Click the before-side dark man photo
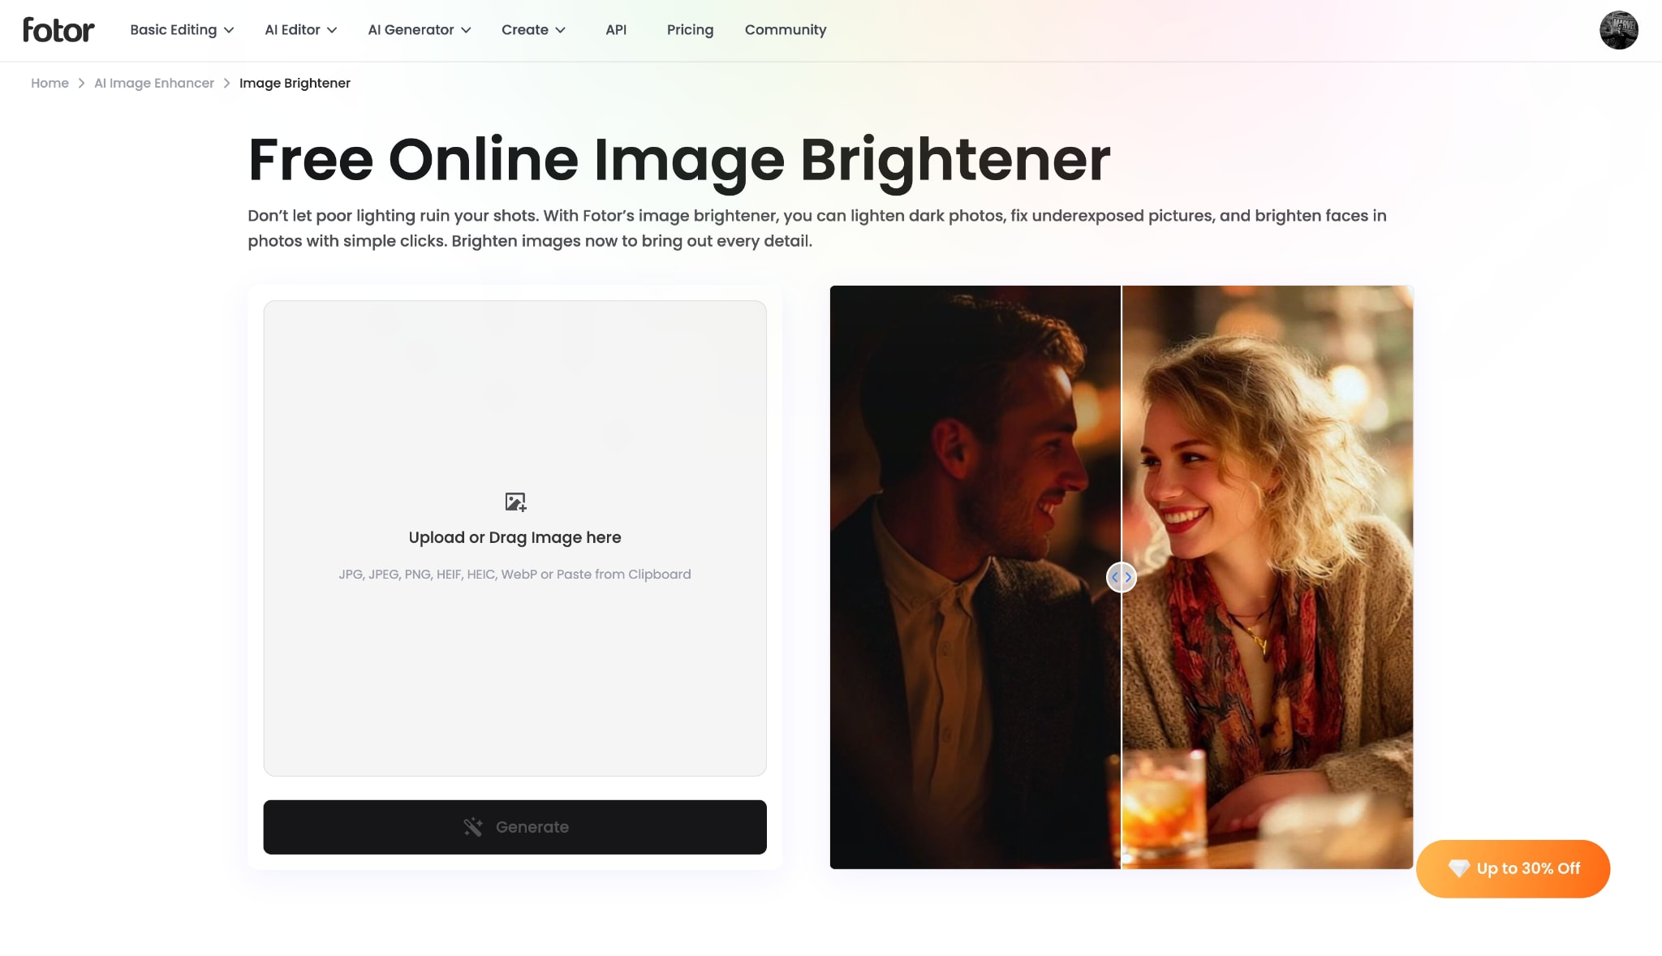1662x956 pixels. 975,577
